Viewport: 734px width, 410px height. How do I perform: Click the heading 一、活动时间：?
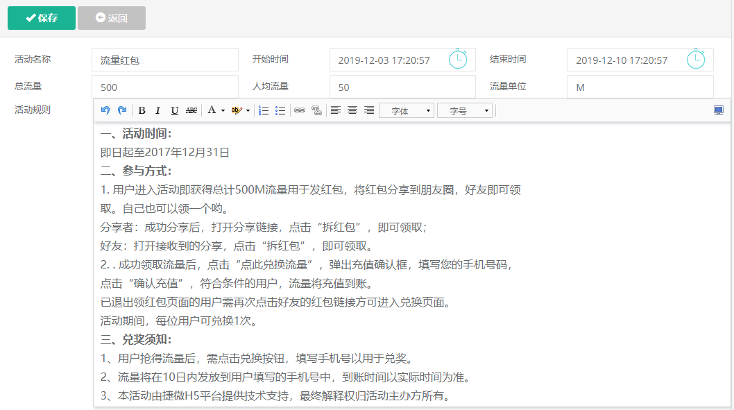pyautogui.click(x=136, y=134)
